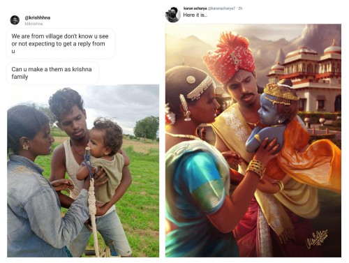Click the palace building in the artwork
This screenshot has width=349, height=263.
coord(305,77)
